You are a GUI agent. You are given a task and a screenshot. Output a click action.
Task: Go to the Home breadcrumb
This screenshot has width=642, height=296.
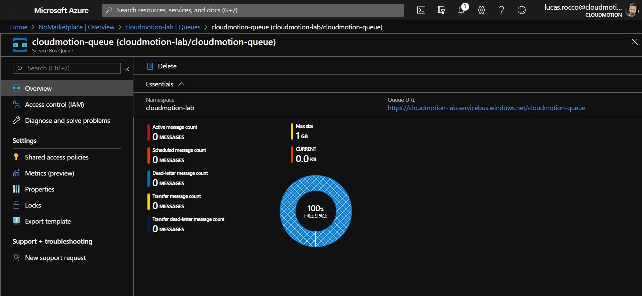click(x=19, y=27)
